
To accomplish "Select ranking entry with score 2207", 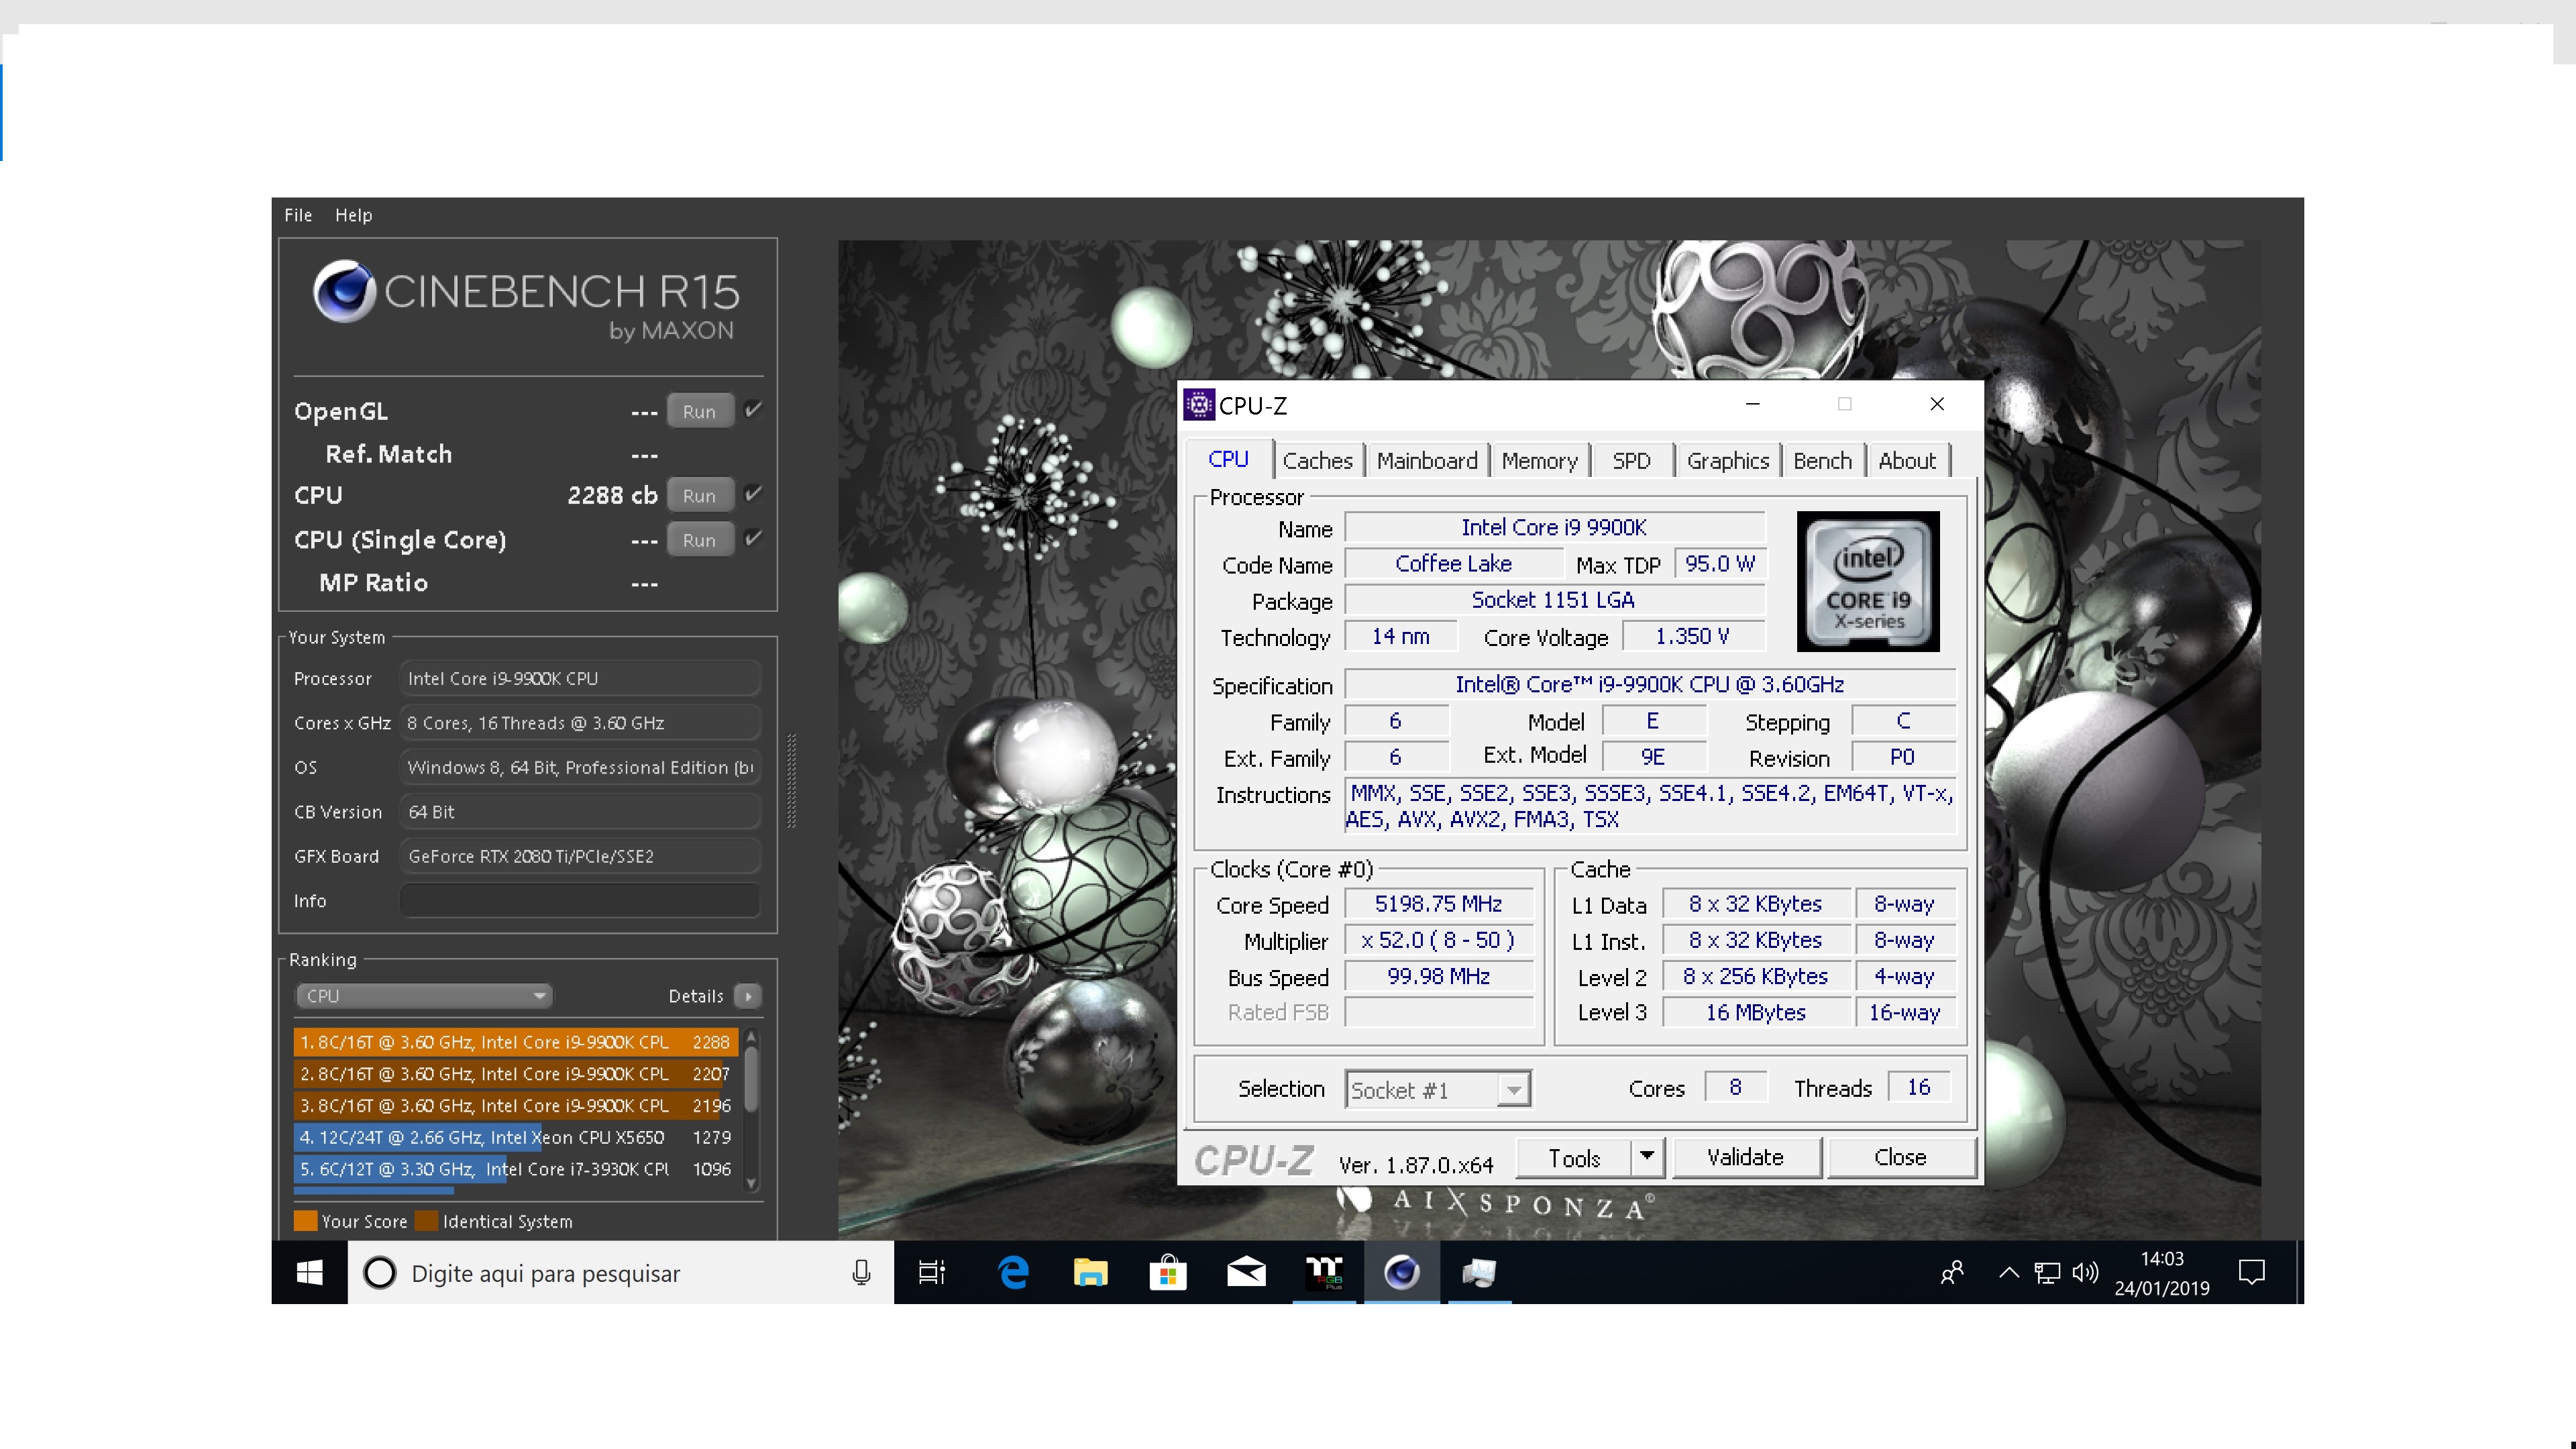I will (x=516, y=1074).
